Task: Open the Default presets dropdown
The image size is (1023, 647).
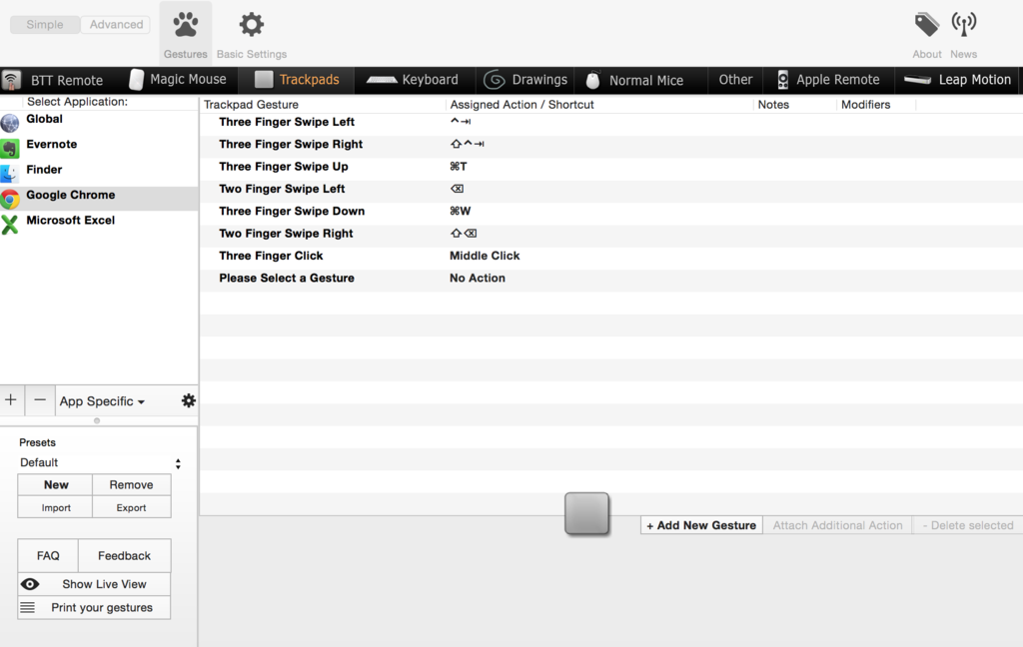Action: click(99, 463)
